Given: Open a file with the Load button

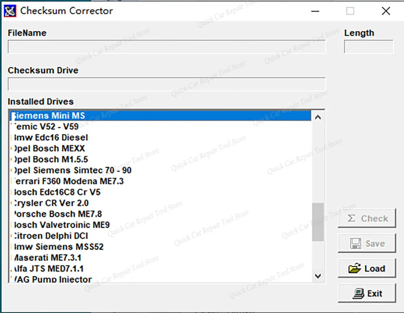Looking at the screenshot, I should [367, 268].
